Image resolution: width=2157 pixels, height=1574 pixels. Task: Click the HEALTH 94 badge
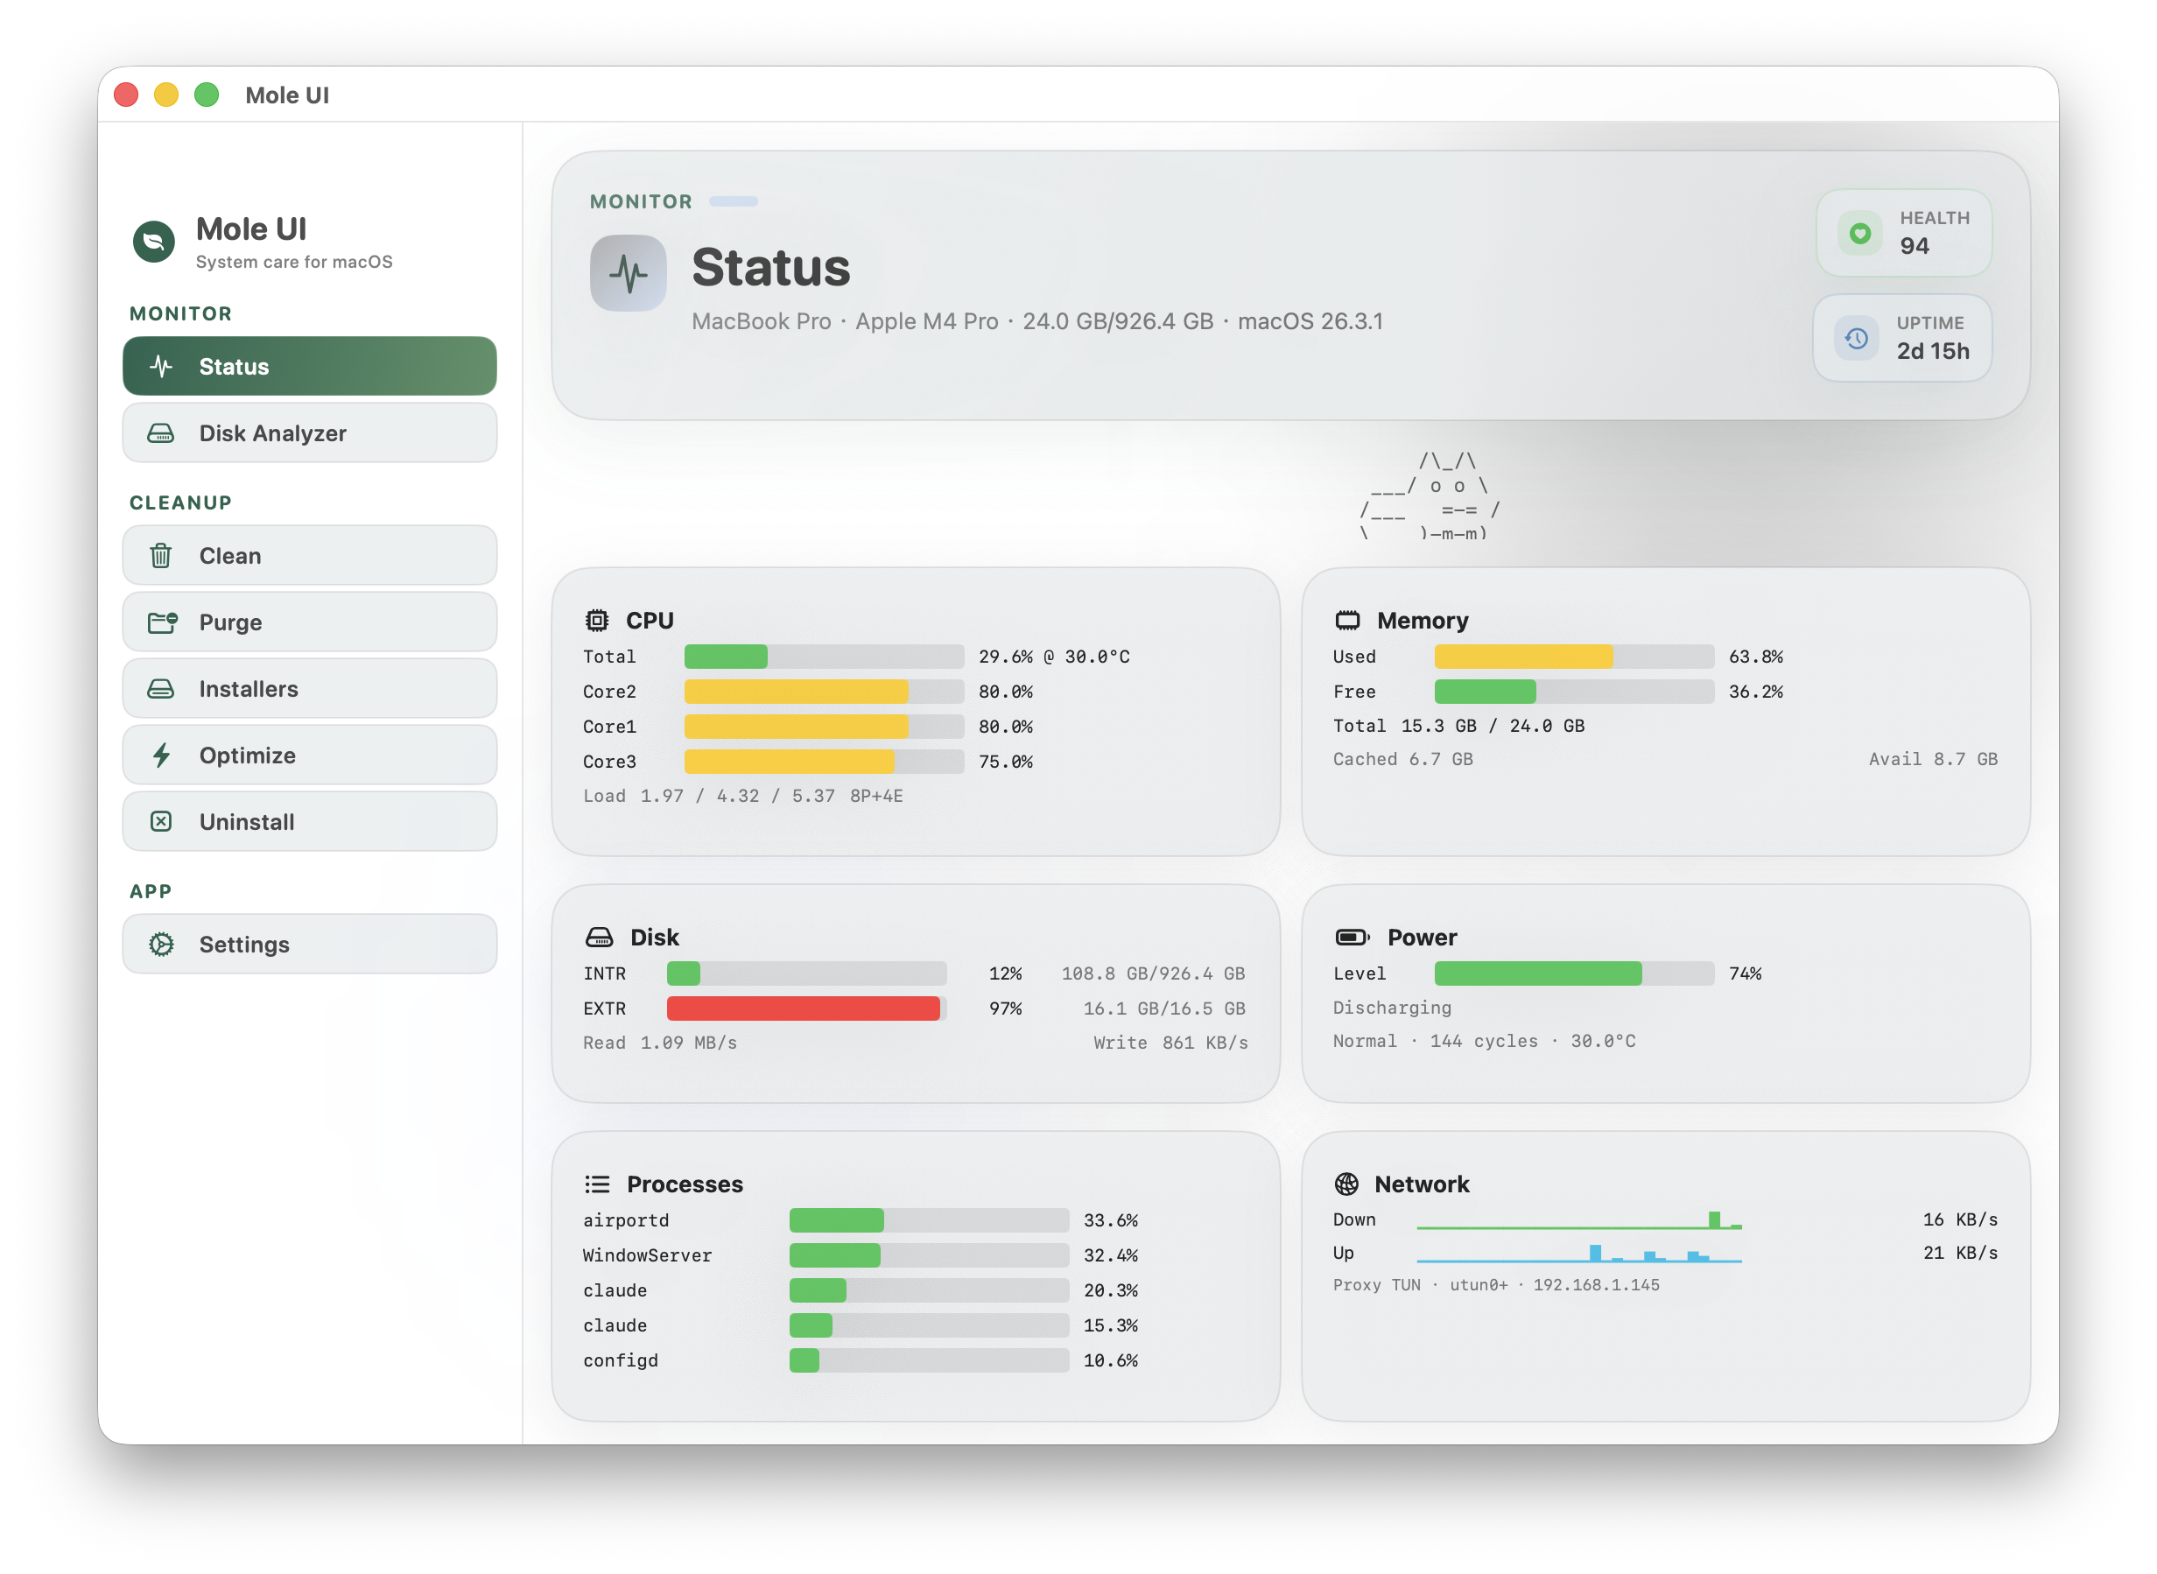pyautogui.click(x=1904, y=234)
